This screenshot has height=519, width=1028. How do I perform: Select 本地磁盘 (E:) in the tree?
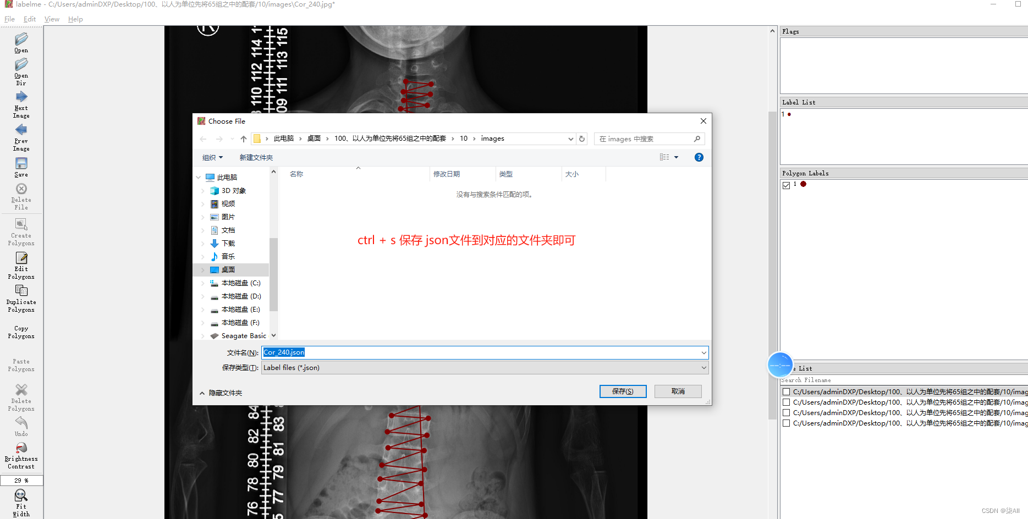240,310
